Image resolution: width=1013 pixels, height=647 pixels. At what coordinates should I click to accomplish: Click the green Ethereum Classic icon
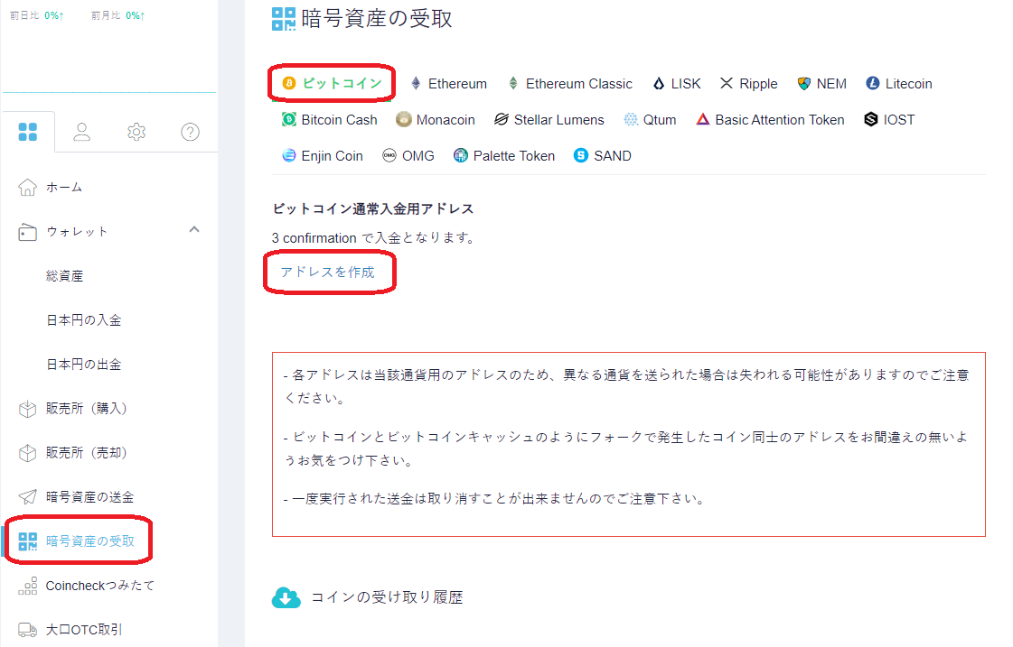[x=513, y=83]
